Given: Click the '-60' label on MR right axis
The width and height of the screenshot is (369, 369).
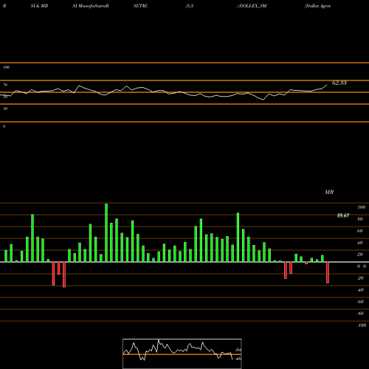Looking at the screenshot, I should 360,302.
